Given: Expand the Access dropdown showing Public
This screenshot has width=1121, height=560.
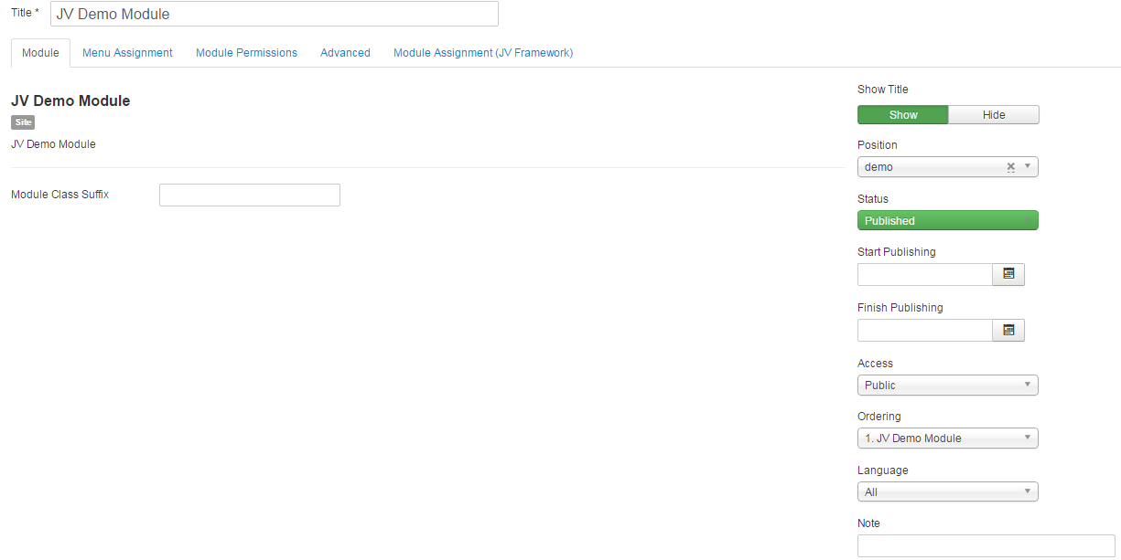Looking at the screenshot, I should [x=948, y=385].
